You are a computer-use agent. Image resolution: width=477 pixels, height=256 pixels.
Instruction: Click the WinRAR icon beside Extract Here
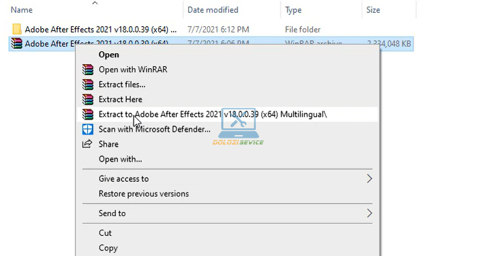coord(88,99)
